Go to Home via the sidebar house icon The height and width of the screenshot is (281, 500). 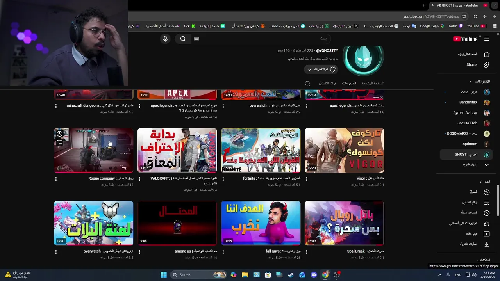pos(486,54)
